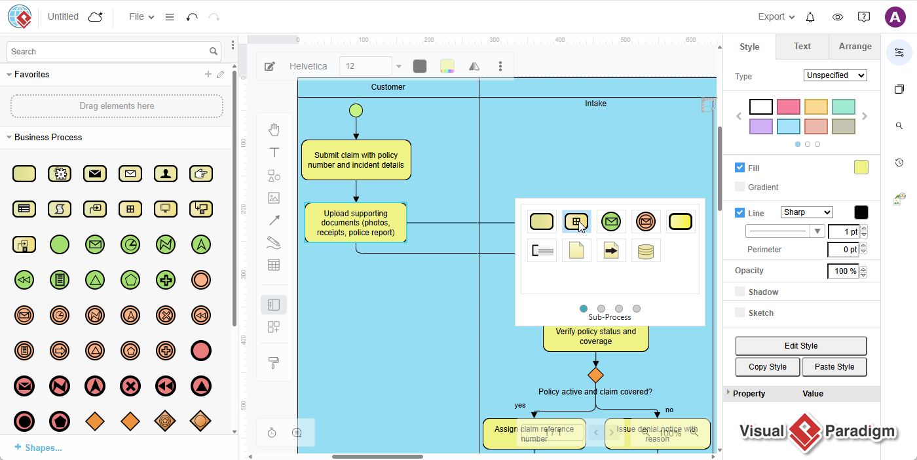Select the insert image tool
This screenshot has width=917, height=460.
click(274, 198)
